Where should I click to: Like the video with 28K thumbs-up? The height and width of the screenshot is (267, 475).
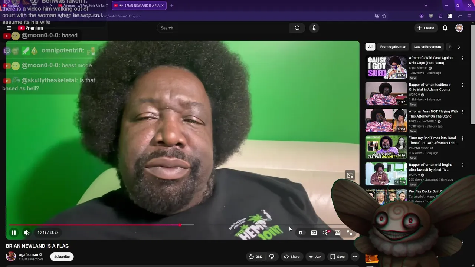pyautogui.click(x=255, y=257)
